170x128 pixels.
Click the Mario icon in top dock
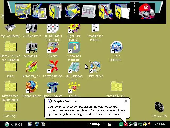[x=147, y=11]
